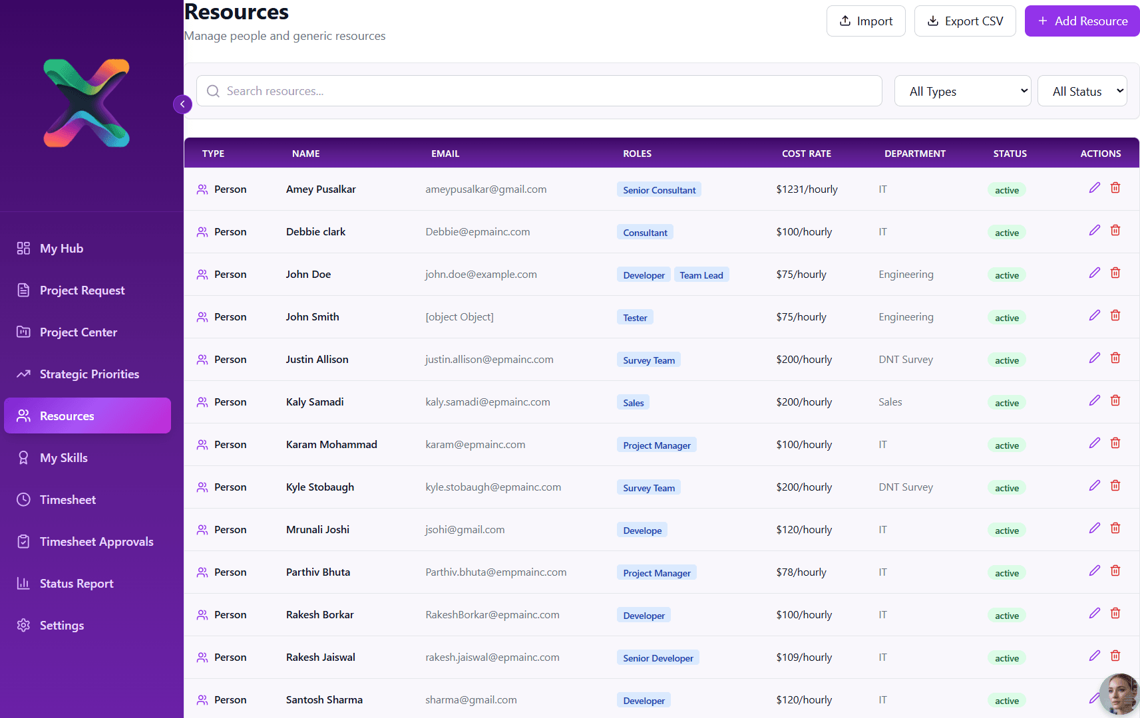Edit Rakesh Borkar with the pencil icon

(x=1094, y=614)
